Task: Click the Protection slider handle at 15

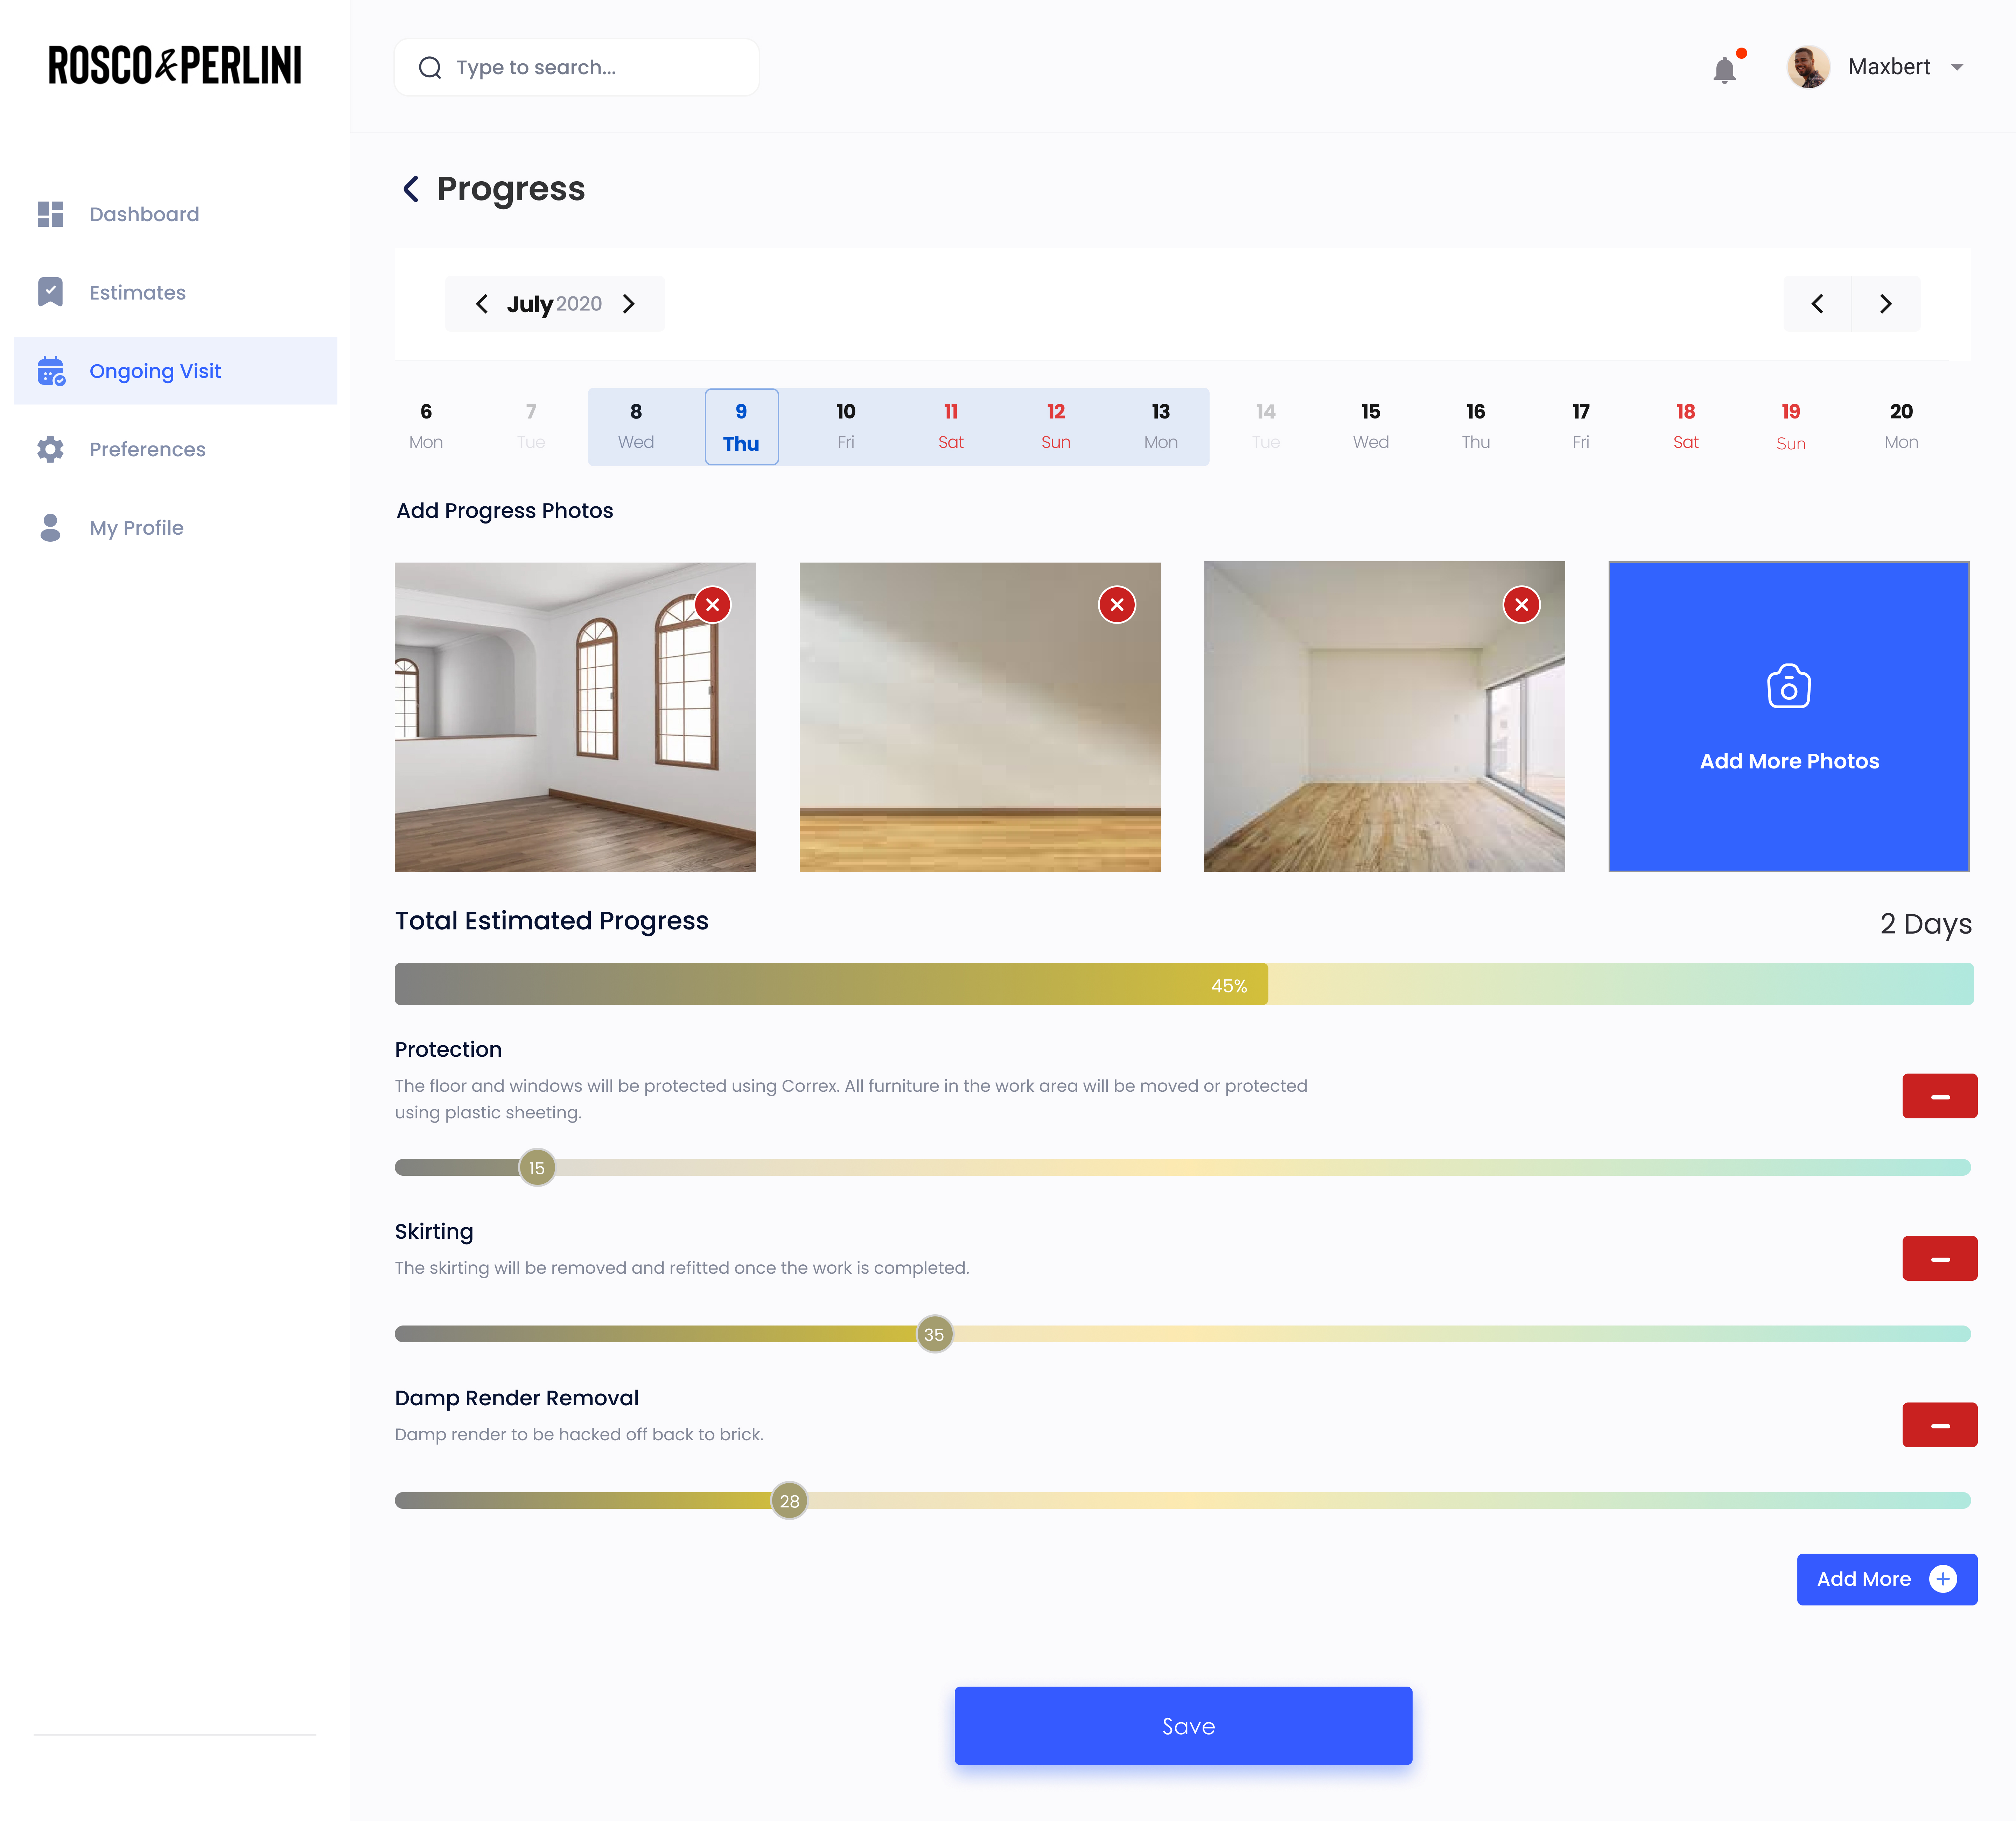Action: (537, 1168)
